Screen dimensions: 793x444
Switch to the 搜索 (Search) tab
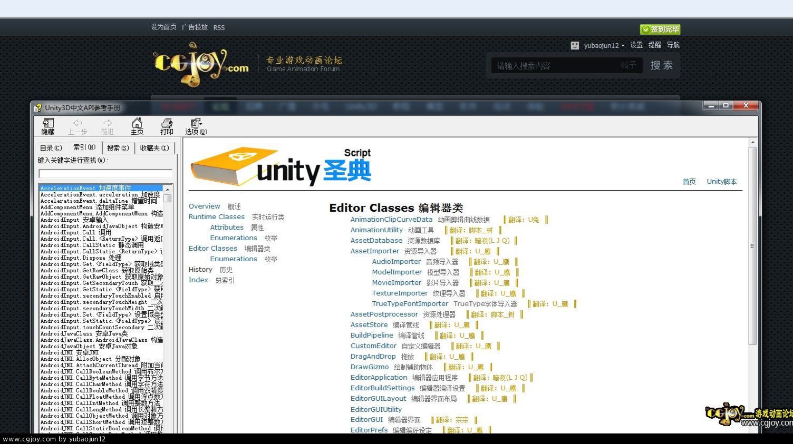click(x=118, y=148)
